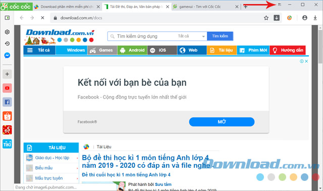Open the Windows category
323x191 pixels.
click(72, 50)
